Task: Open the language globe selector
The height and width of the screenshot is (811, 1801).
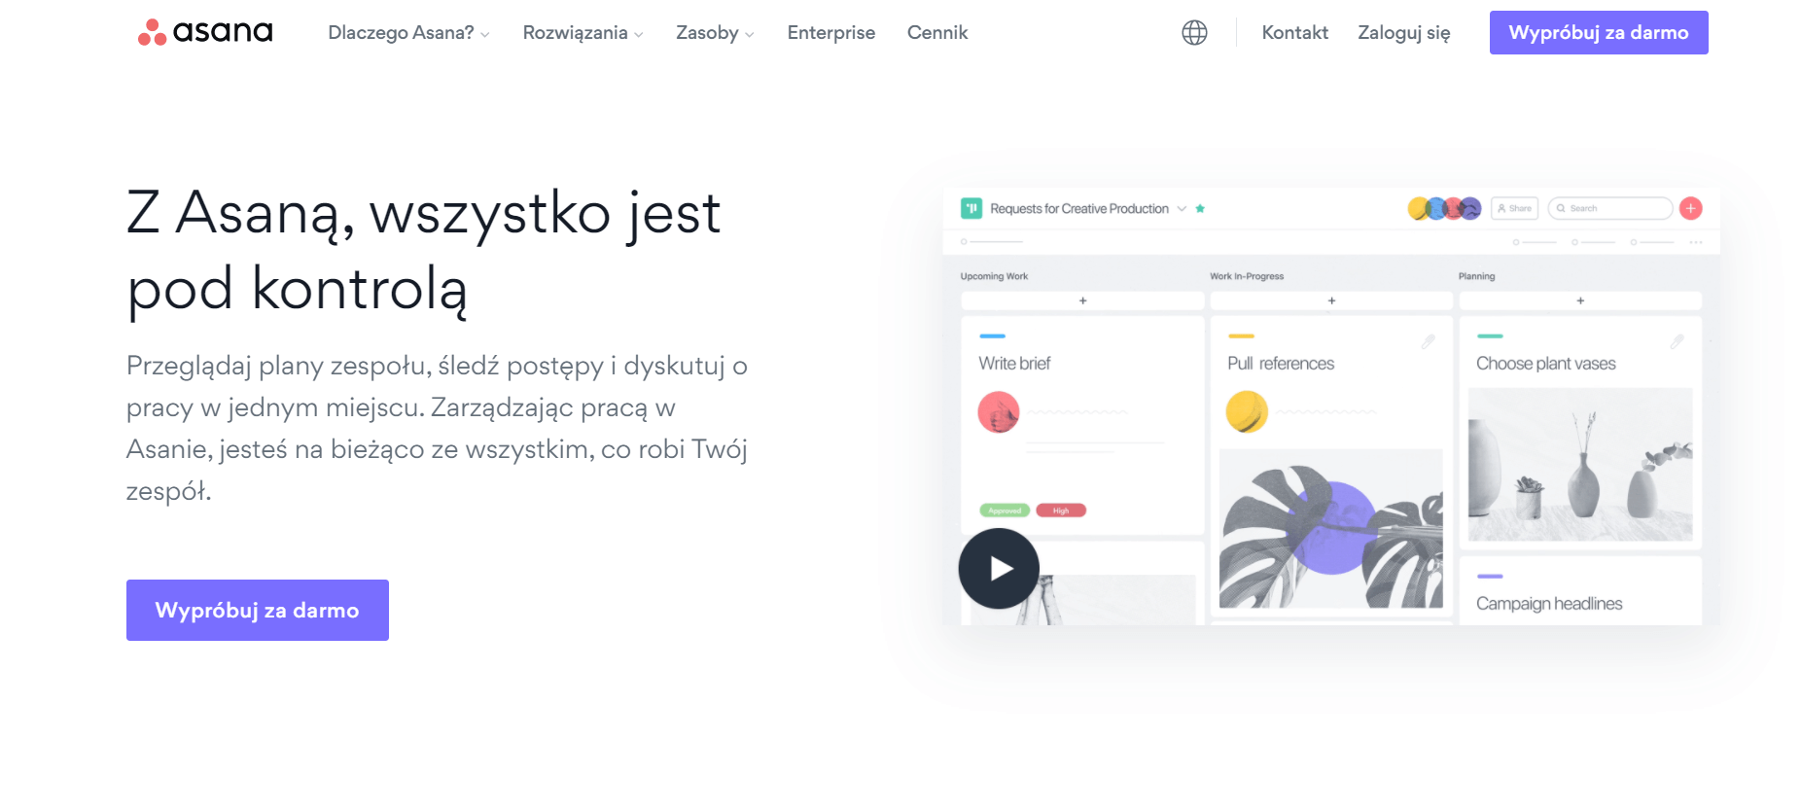Action: 1194,32
